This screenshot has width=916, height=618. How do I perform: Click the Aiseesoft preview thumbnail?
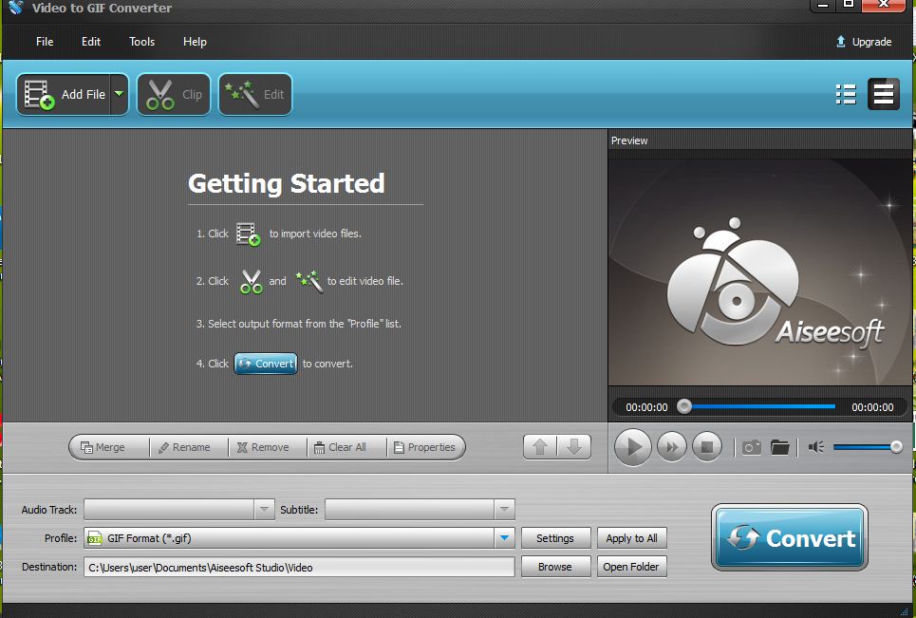[760, 272]
